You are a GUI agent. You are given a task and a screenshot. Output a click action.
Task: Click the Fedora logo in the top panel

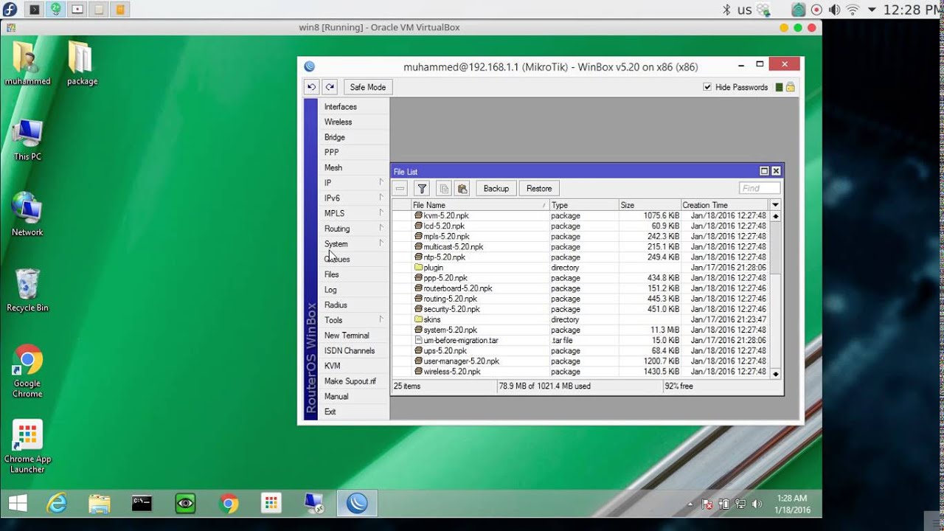tap(8, 10)
